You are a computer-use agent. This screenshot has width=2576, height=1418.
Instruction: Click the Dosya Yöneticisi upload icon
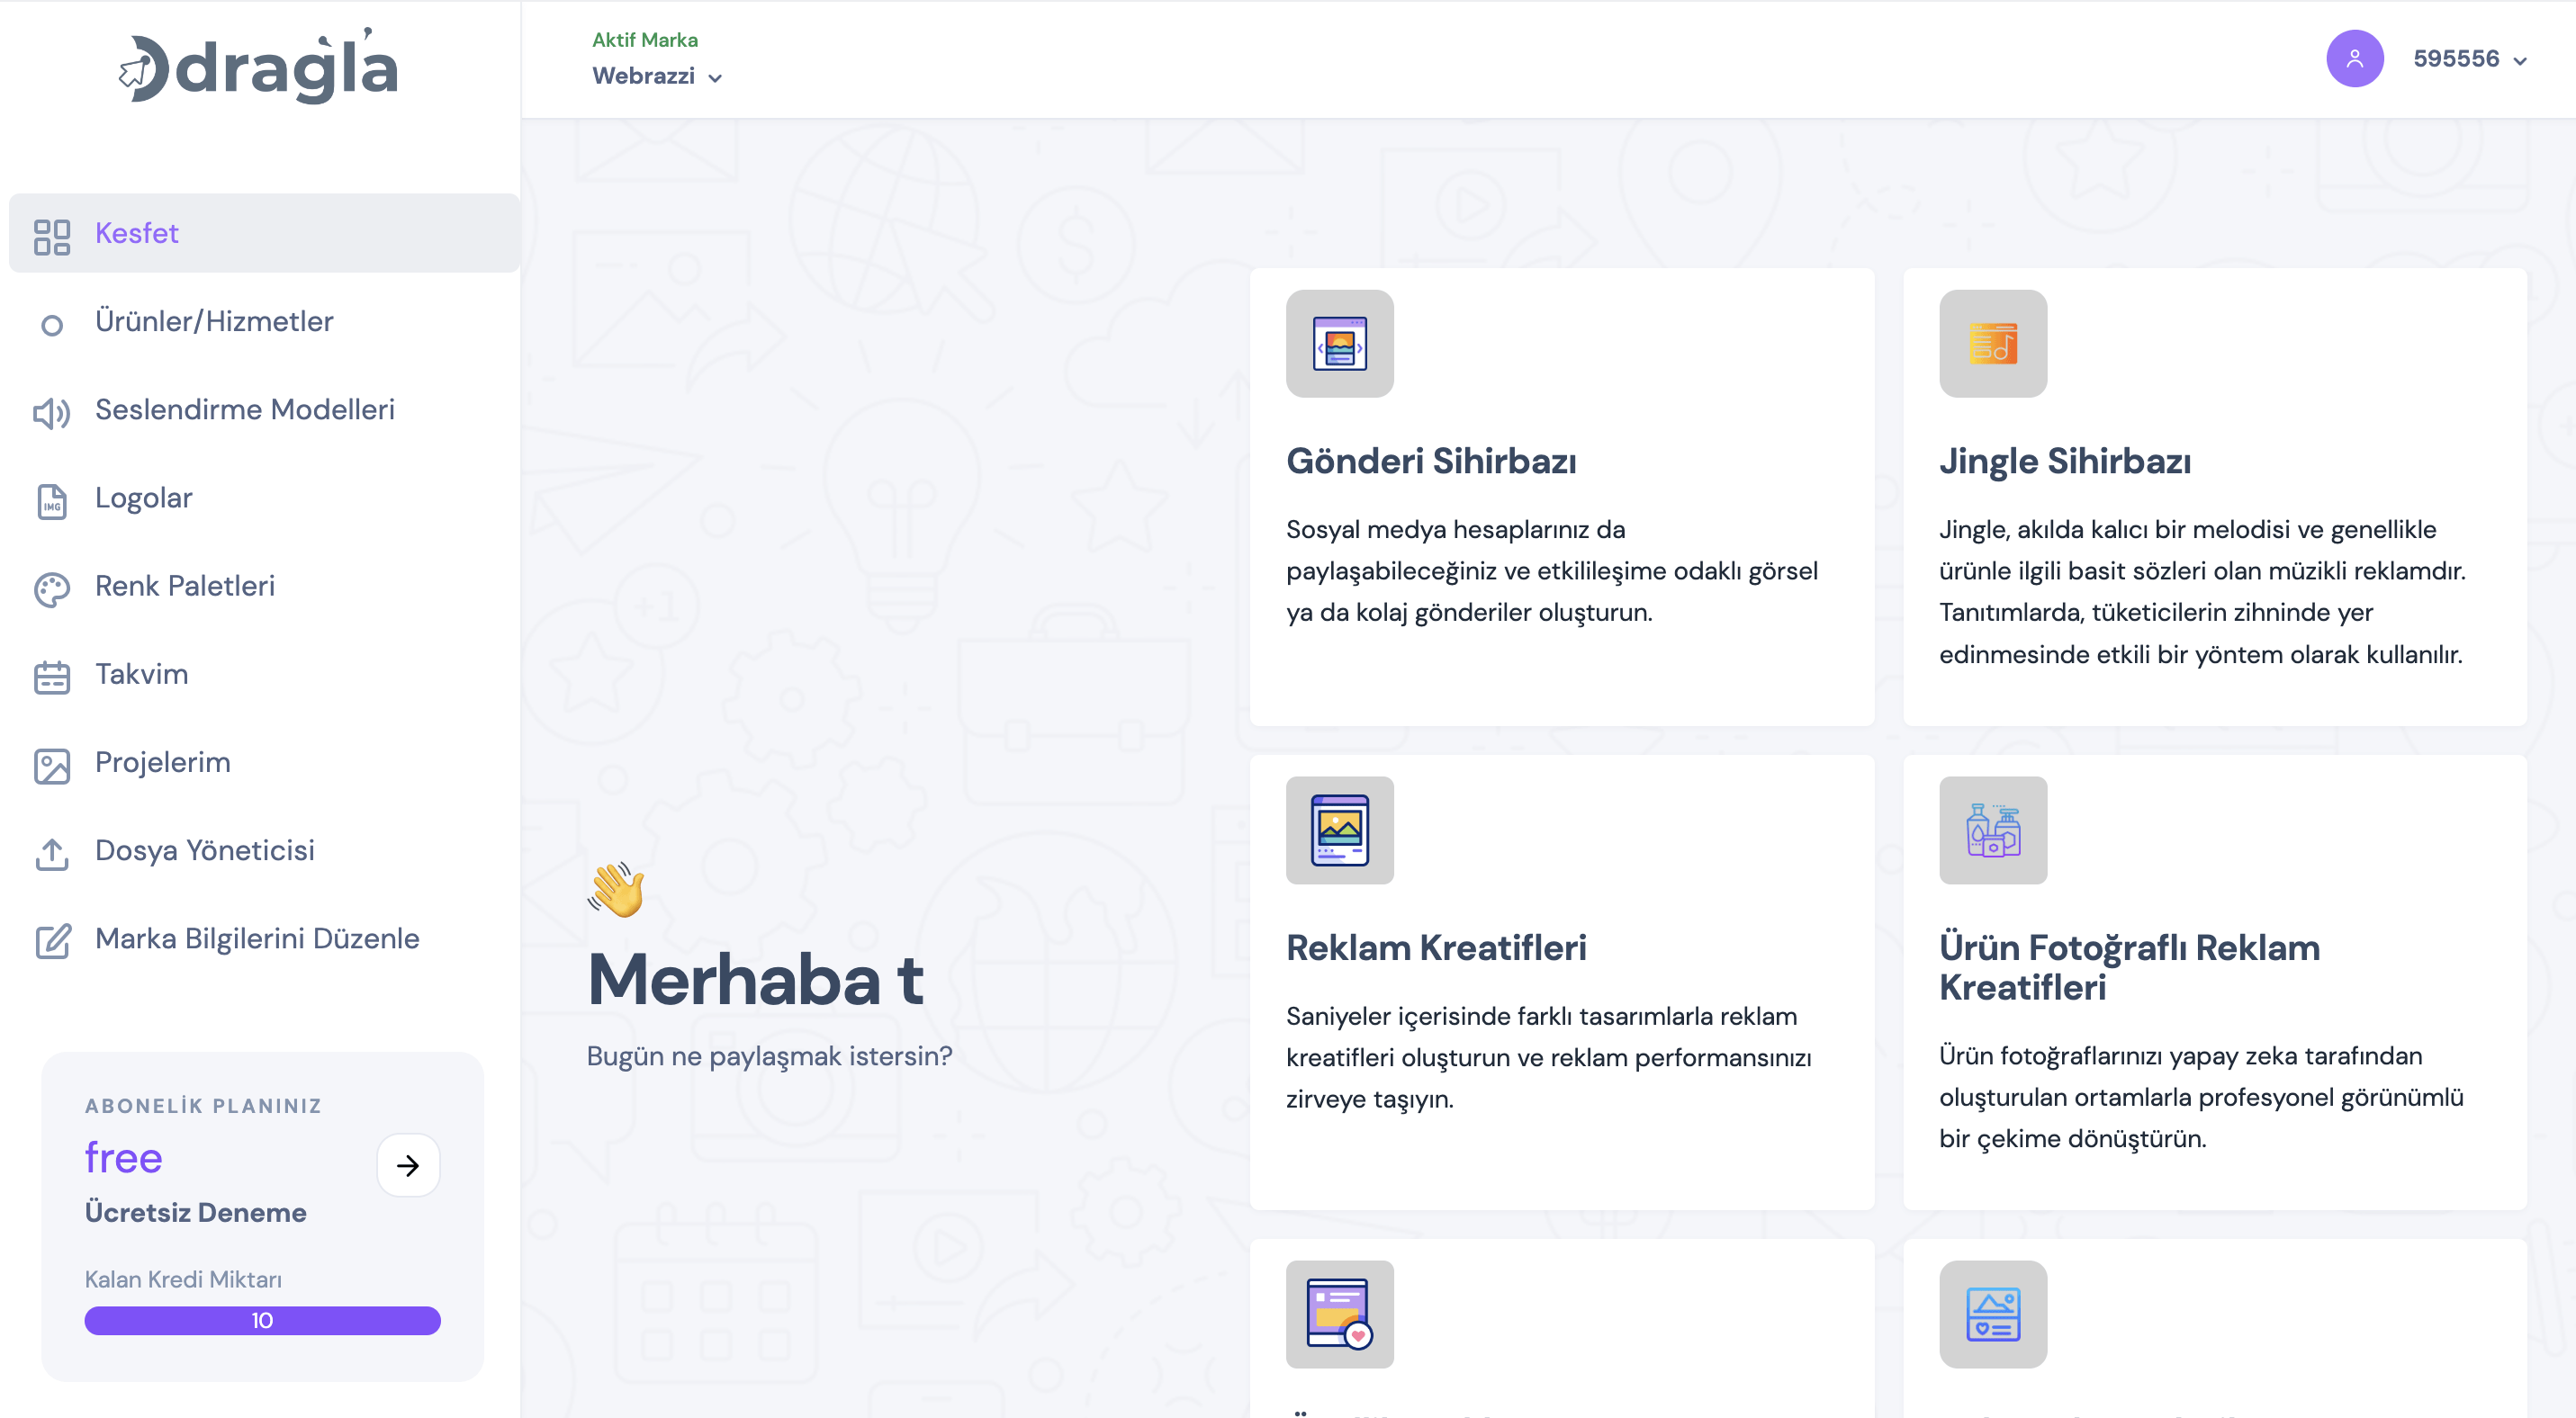coord(51,853)
